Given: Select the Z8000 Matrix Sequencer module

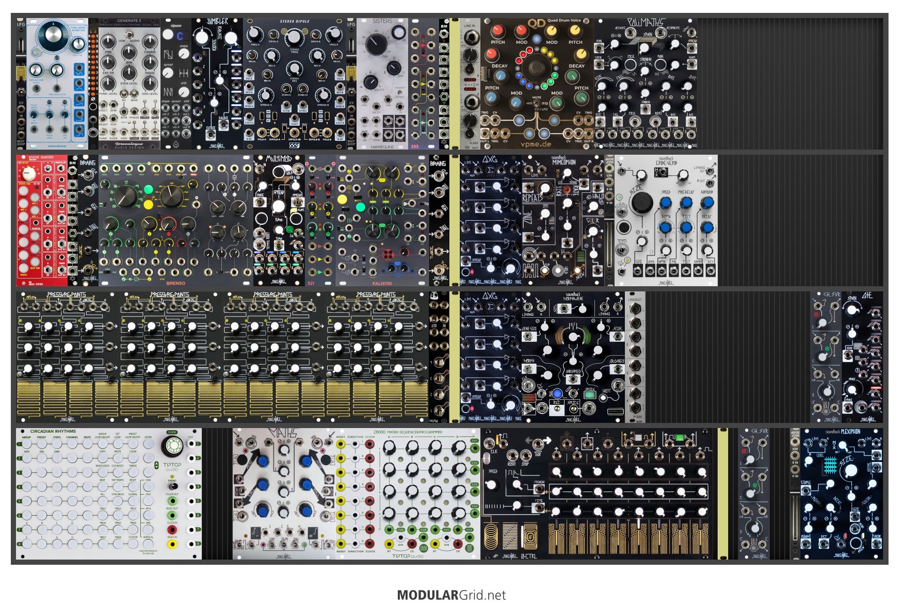Looking at the screenshot, I should click(408, 494).
